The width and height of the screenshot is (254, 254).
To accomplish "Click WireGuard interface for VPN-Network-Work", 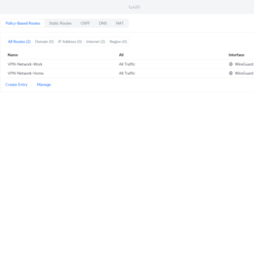I will point(244,64).
